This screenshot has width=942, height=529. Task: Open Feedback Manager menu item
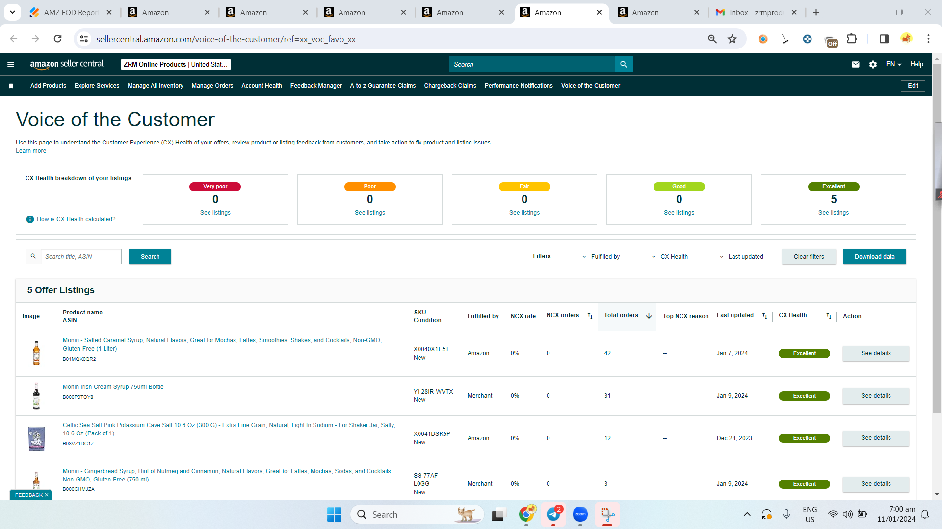click(316, 86)
